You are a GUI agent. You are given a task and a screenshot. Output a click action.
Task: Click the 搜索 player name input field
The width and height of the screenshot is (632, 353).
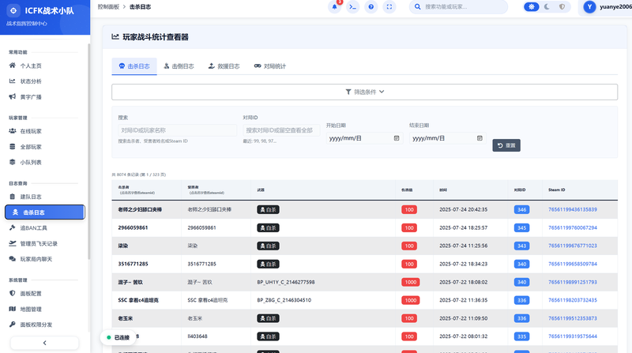click(x=176, y=130)
